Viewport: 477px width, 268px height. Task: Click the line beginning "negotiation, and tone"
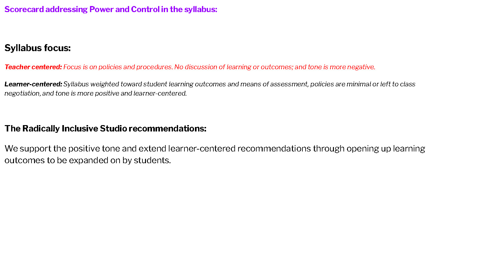click(95, 93)
